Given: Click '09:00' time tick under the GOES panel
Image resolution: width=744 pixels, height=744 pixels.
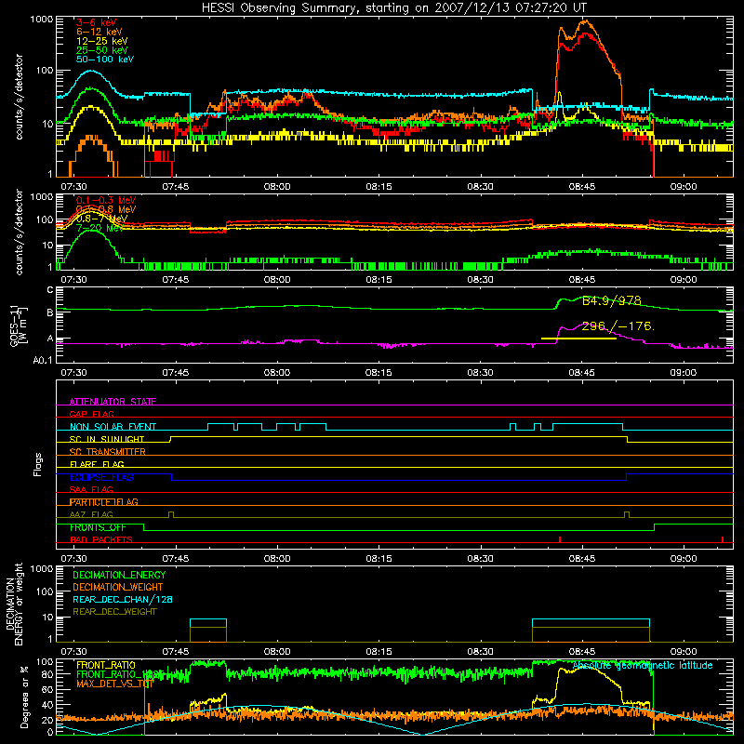Looking at the screenshot, I should 684,373.
